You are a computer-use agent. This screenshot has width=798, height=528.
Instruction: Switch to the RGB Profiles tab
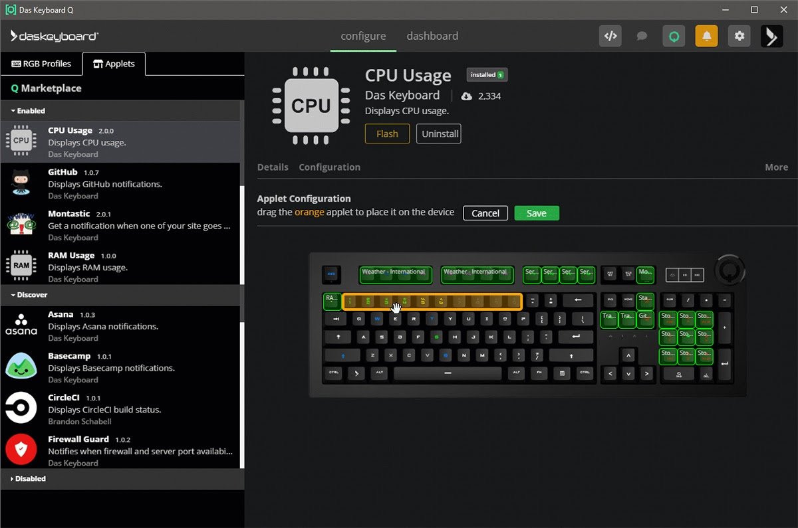[x=41, y=64]
